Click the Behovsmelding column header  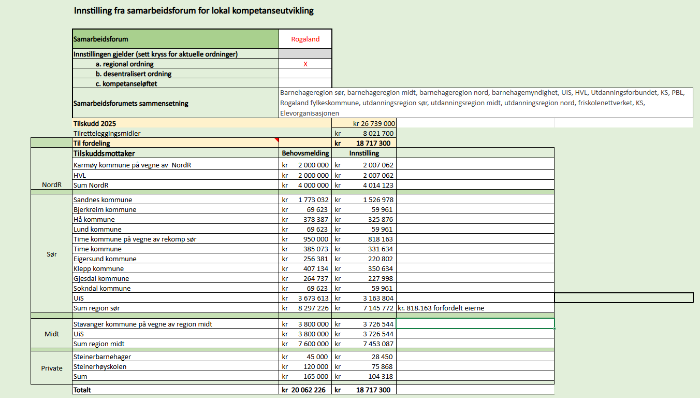(305, 153)
